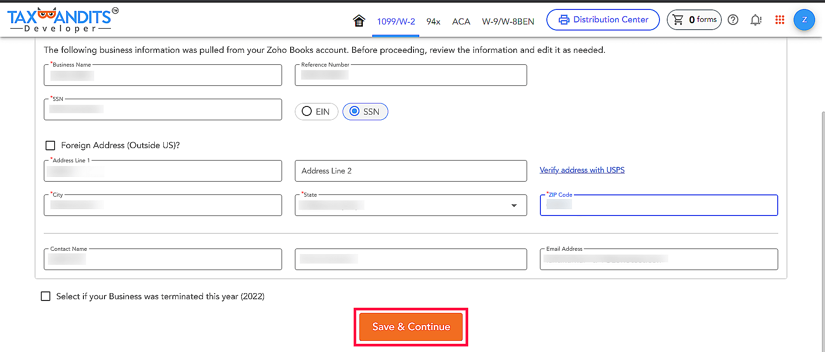Open the W-9/W-8BEN tab

tap(508, 21)
